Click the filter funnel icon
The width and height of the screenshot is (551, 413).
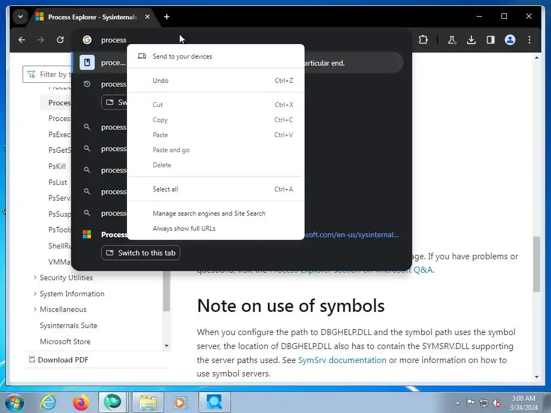31,74
